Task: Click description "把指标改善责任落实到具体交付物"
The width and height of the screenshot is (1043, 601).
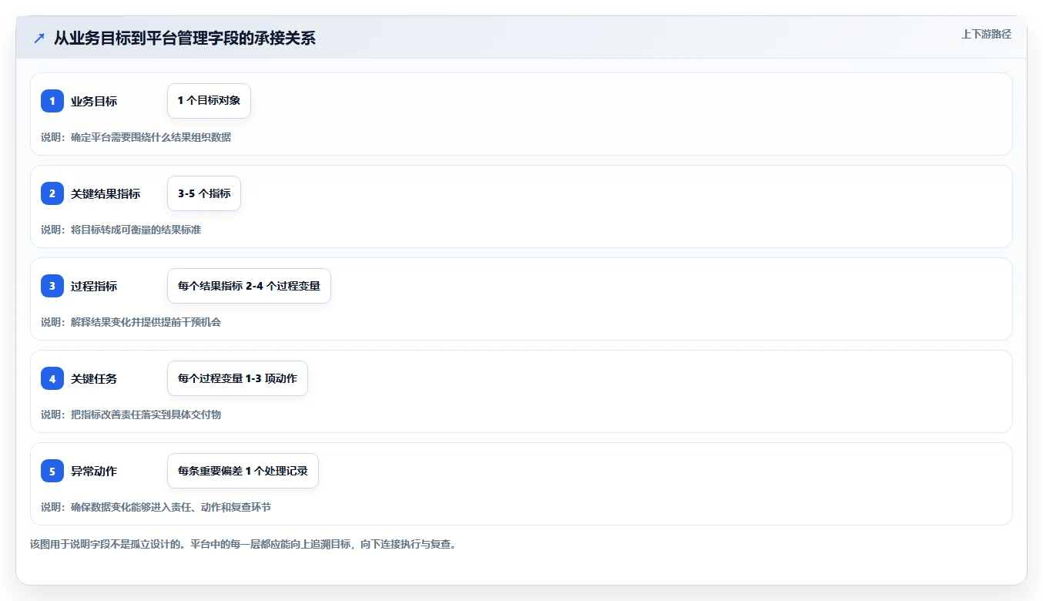Action: point(146,415)
